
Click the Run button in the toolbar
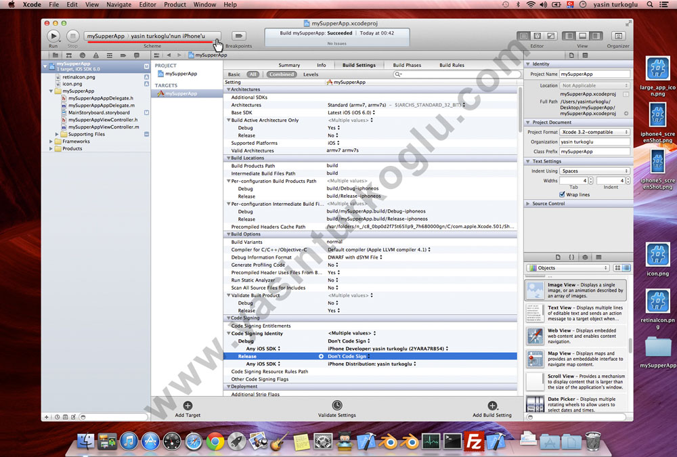tap(53, 36)
